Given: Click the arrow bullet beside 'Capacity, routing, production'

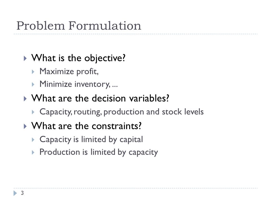Looking at the screenshot, I should point(33,112).
